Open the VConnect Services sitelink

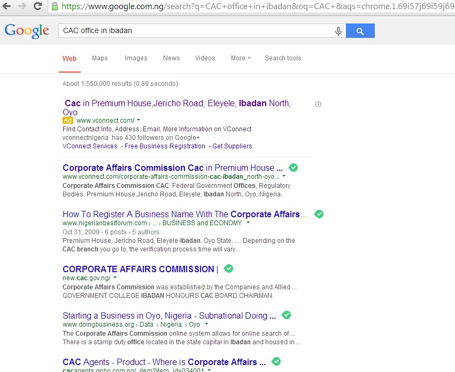(x=90, y=146)
